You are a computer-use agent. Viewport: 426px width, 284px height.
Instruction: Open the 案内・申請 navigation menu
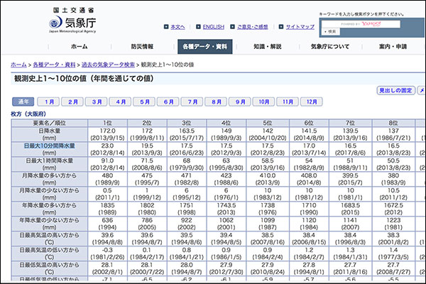click(x=393, y=46)
